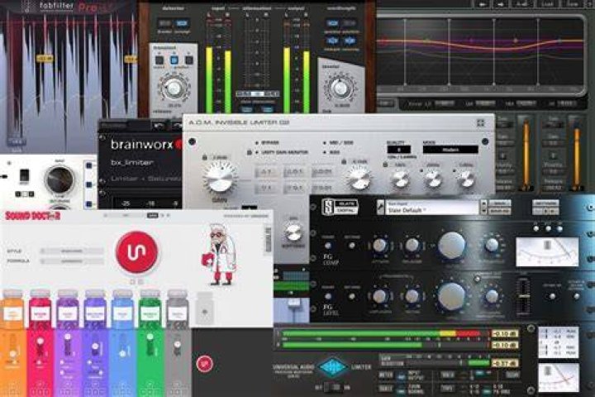Toggle the FG Comp settings button beside power

352,246
